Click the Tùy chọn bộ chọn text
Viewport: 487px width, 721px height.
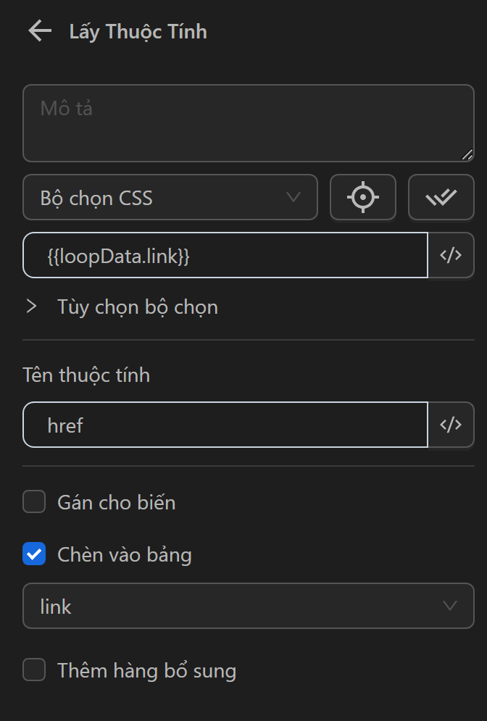click(x=138, y=307)
